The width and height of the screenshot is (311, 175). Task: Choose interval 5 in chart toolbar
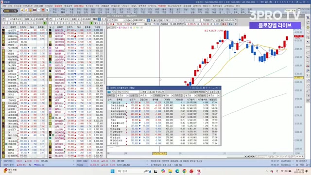click(177, 20)
